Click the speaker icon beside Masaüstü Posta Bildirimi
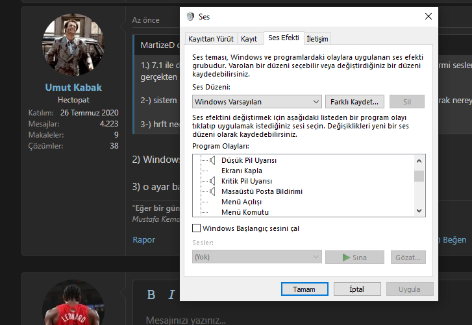Viewport: 472px width, 325px height. [x=212, y=191]
